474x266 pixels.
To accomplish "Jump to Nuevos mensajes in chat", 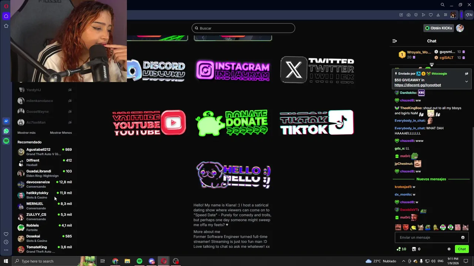I will [431, 179].
